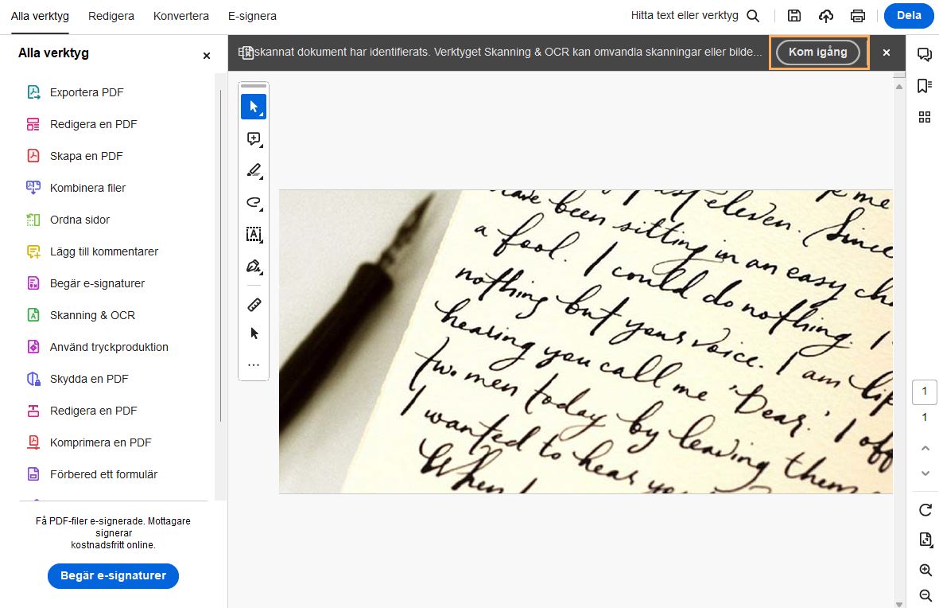Image resolution: width=939 pixels, height=608 pixels.
Task: Open the E-signera menu
Action: point(252,15)
